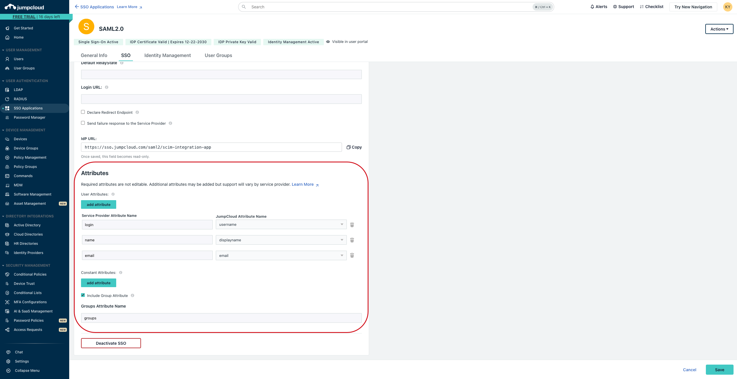737x379 pixels.
Task: Switch to the User Groups tab
Action: coord(218,55)
